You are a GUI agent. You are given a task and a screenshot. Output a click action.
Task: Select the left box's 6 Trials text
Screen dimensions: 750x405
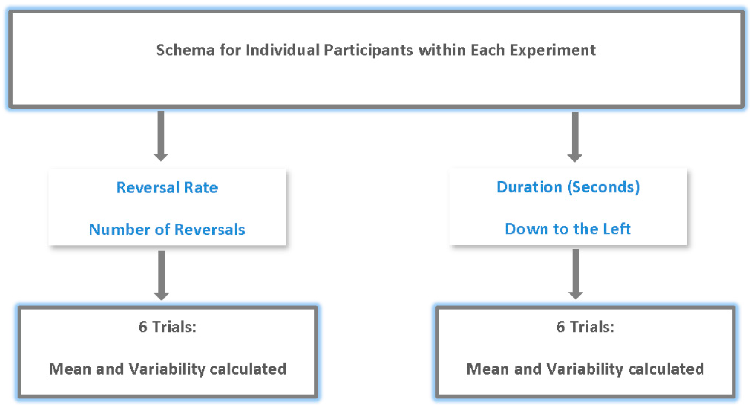click(x=167, y=326)
